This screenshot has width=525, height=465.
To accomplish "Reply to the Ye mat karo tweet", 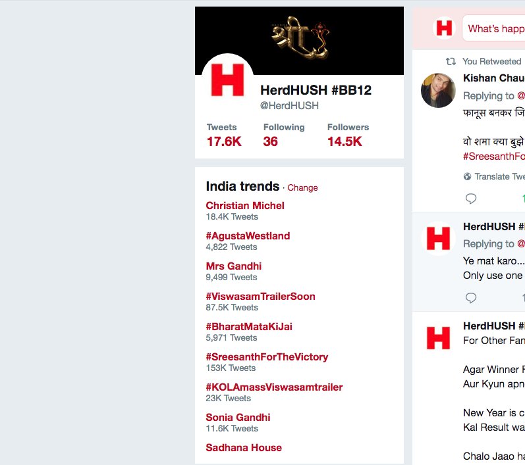I will pos(471,298).
